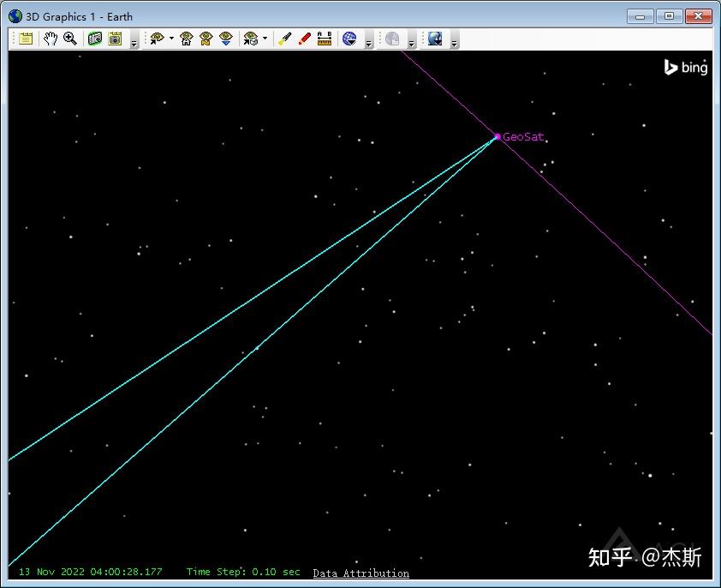Image resolution: width=721 pixels, height=588 pixels.
Task: Click the Time Step 0.10 sec text
Action: [243, 572]
